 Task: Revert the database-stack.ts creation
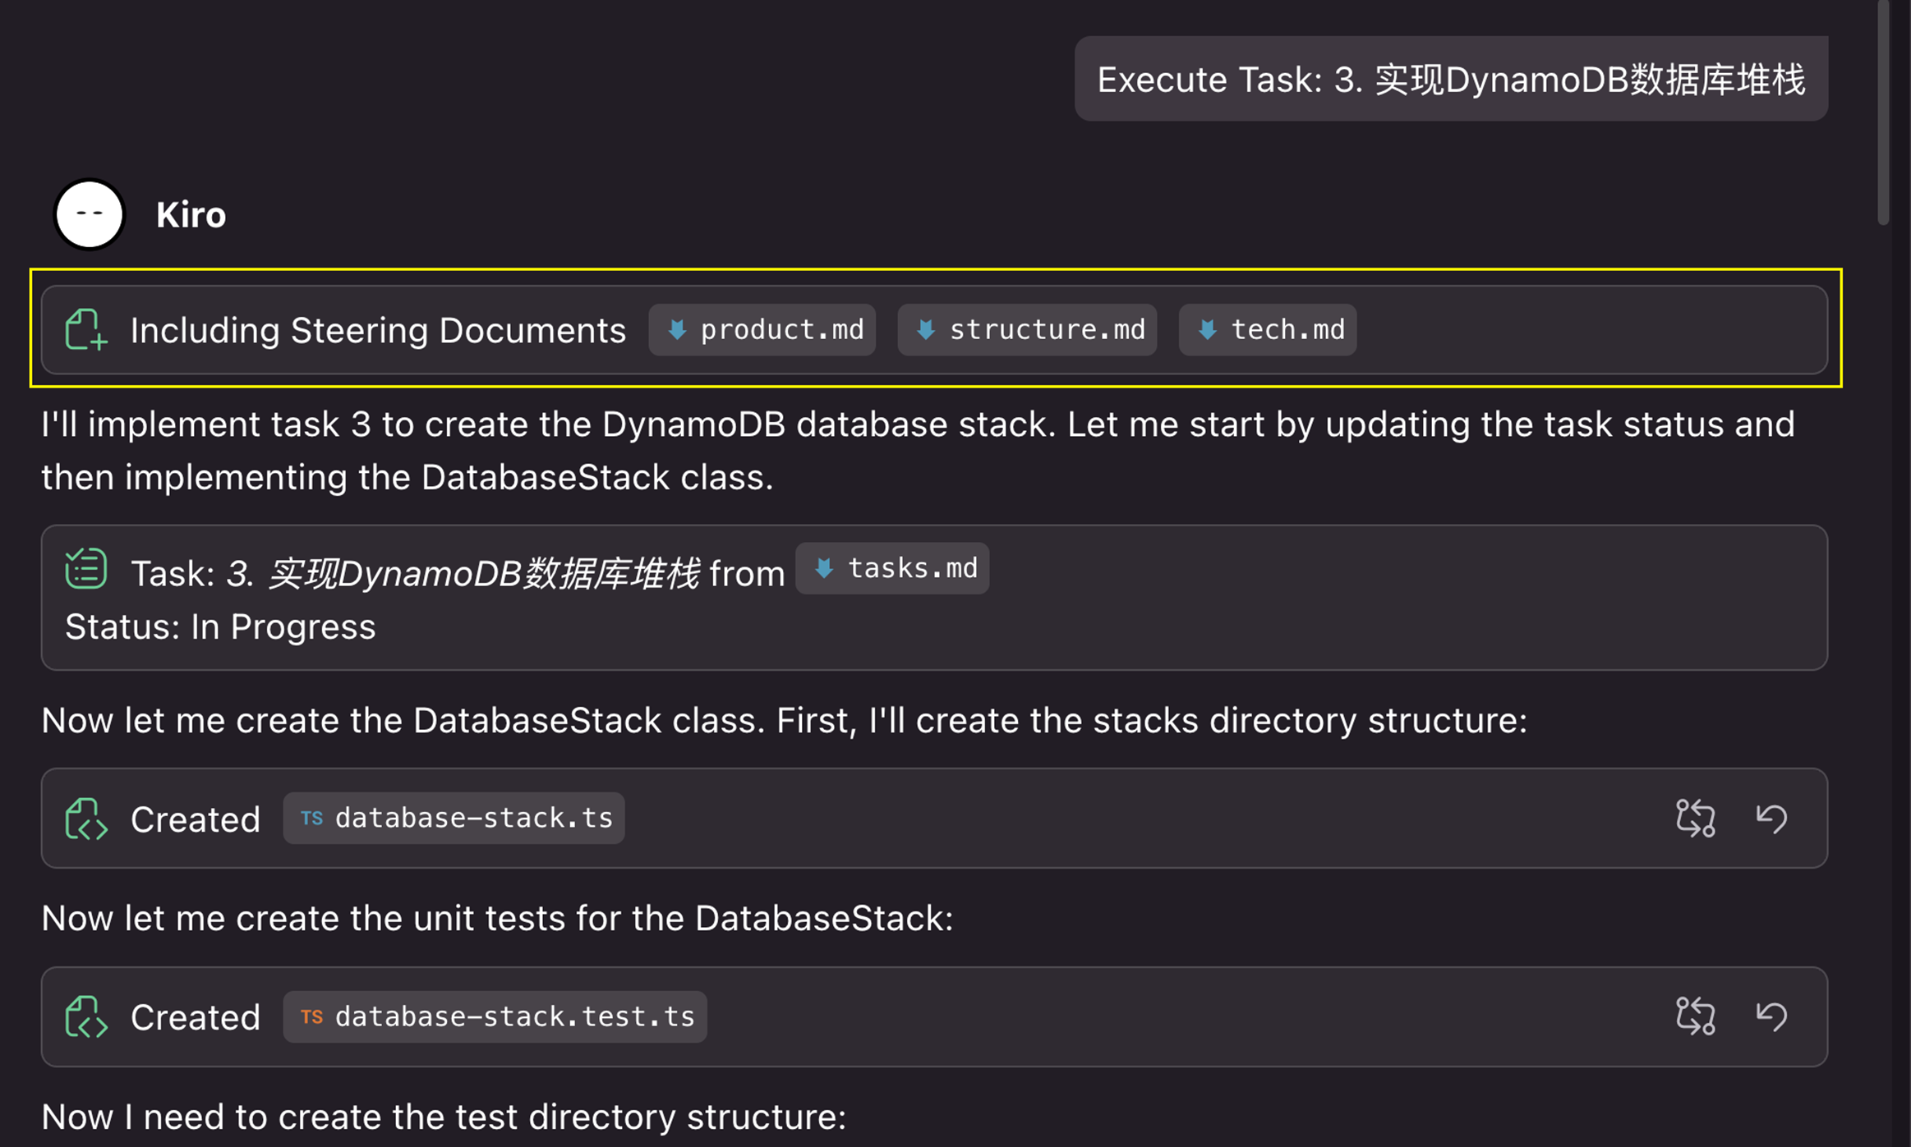[1771, 819]
